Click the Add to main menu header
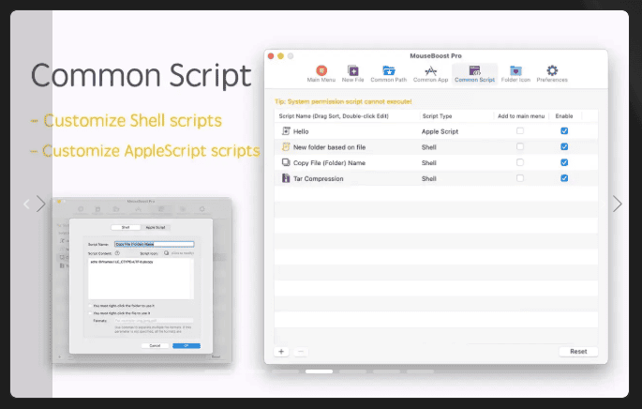Viewport: 642px width, 409px height. (521, 116)
